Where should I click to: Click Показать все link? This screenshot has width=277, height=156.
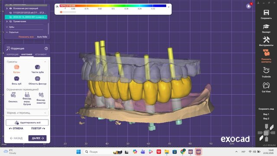pyautogui.click(x=26, y=37)
